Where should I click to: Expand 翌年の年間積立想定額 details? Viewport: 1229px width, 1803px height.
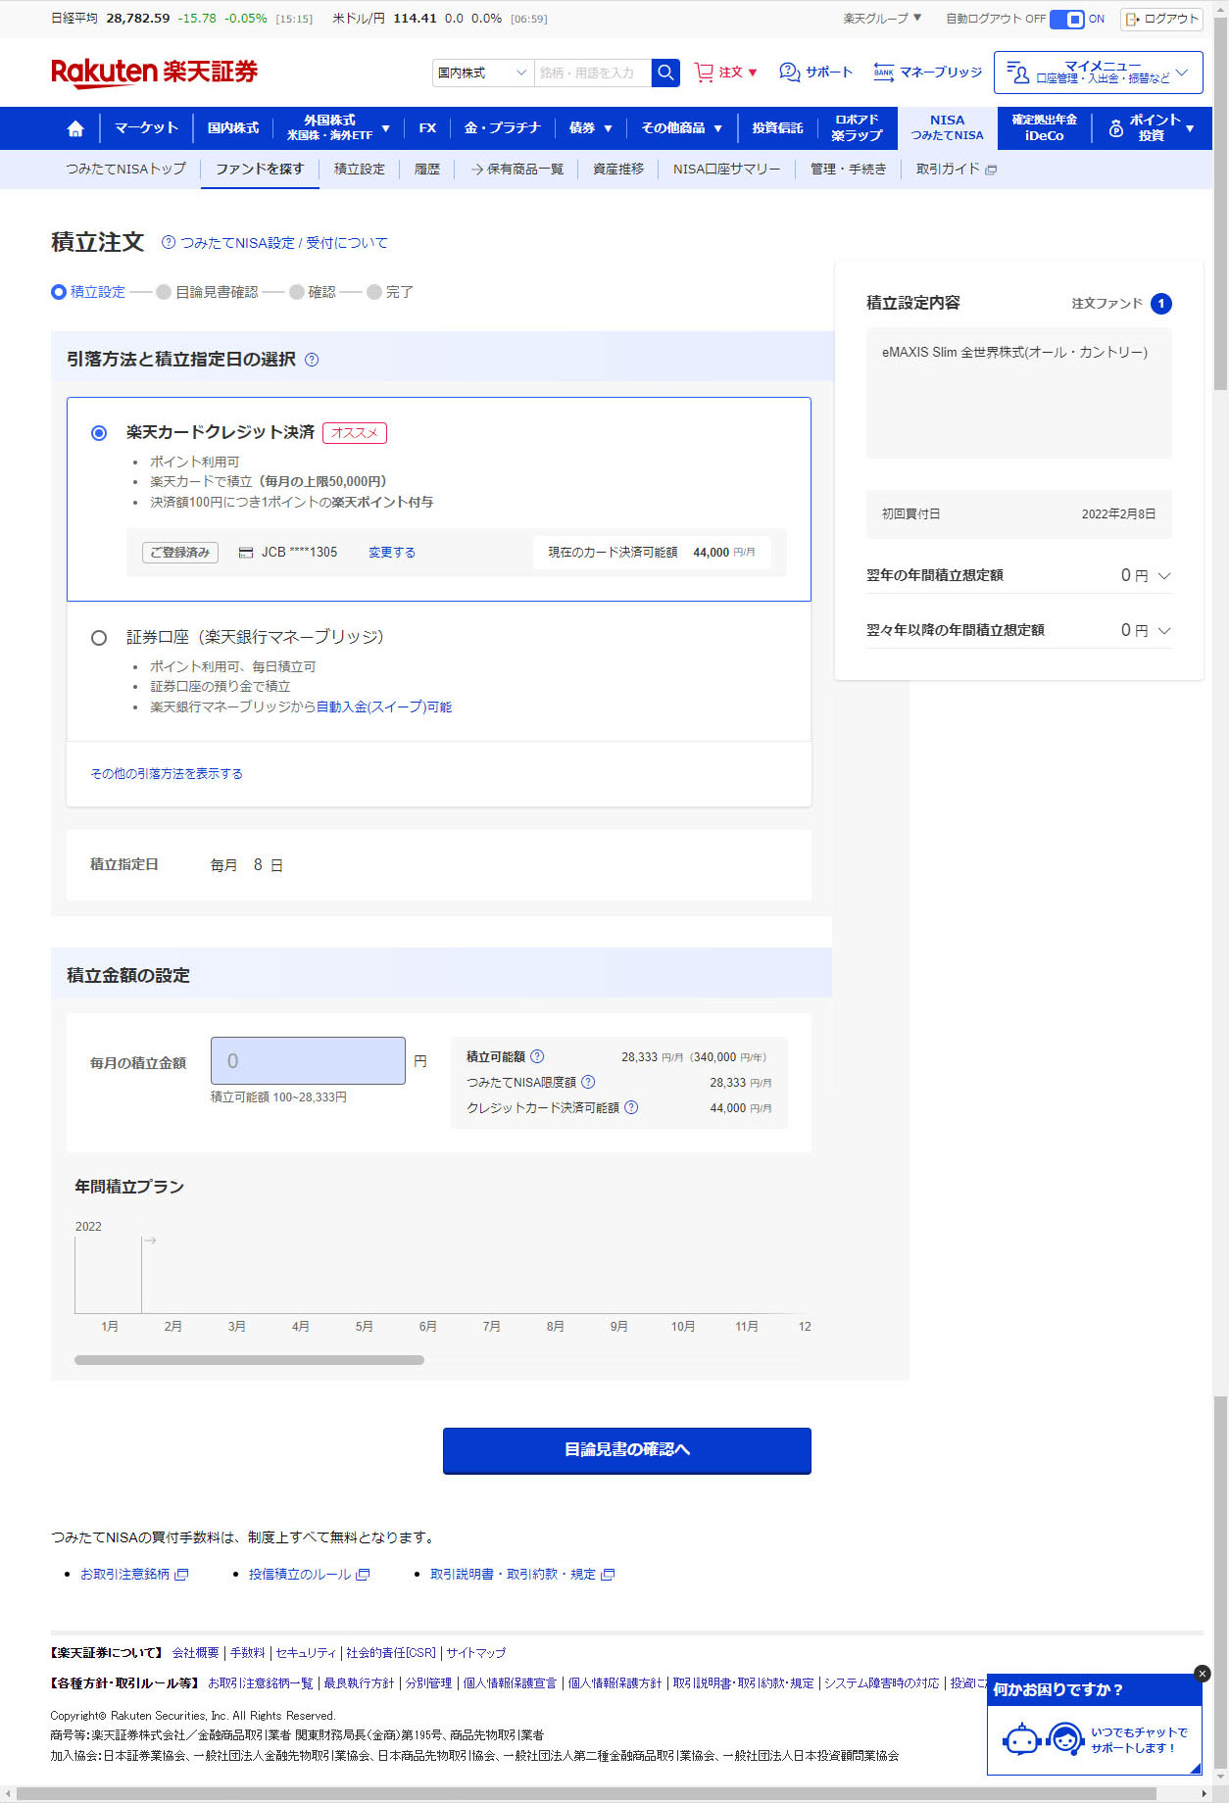coord(1164,576)
